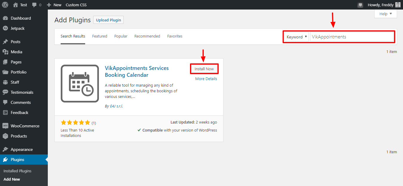Click the Pages sidebar icon
The image size is (403, 186).
(x=5, y=62)
